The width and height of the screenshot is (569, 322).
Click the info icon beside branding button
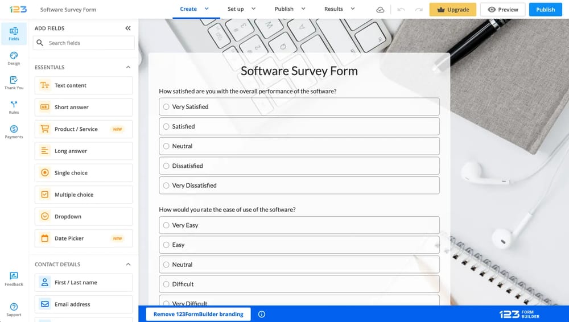tap(262, 314)
